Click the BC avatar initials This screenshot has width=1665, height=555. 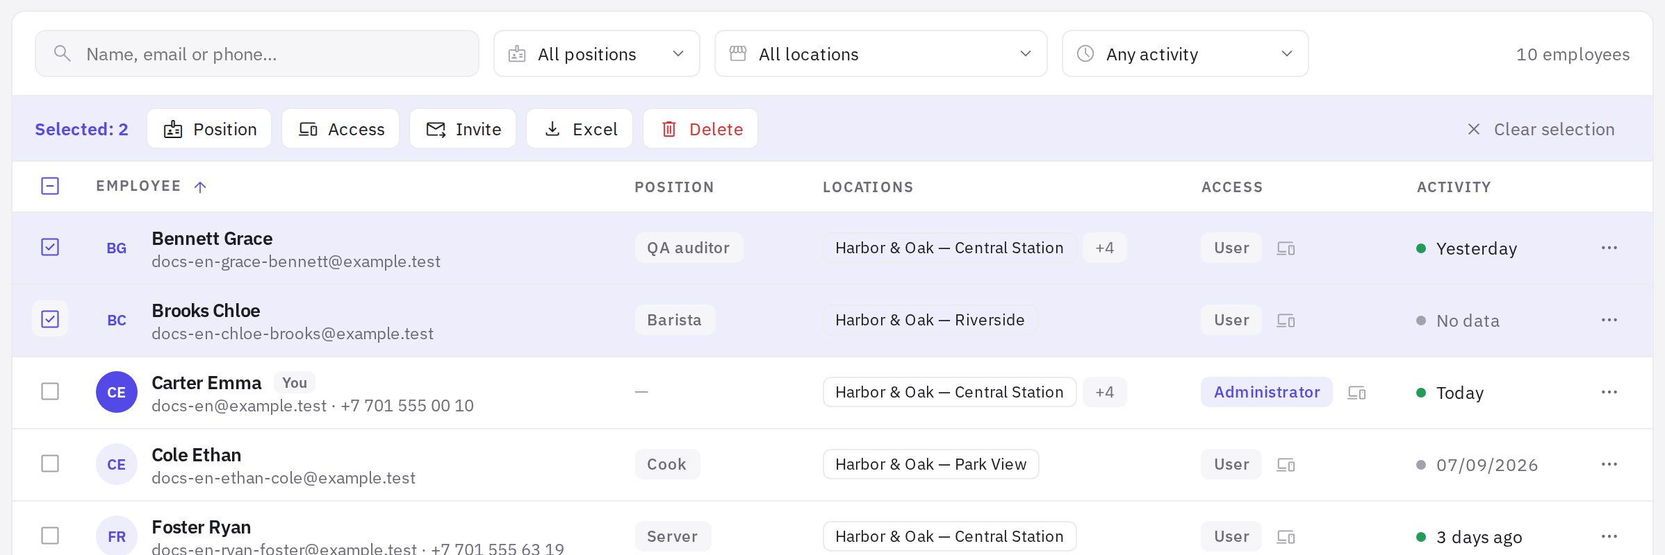pyautogui.click(x=117, y=320)
